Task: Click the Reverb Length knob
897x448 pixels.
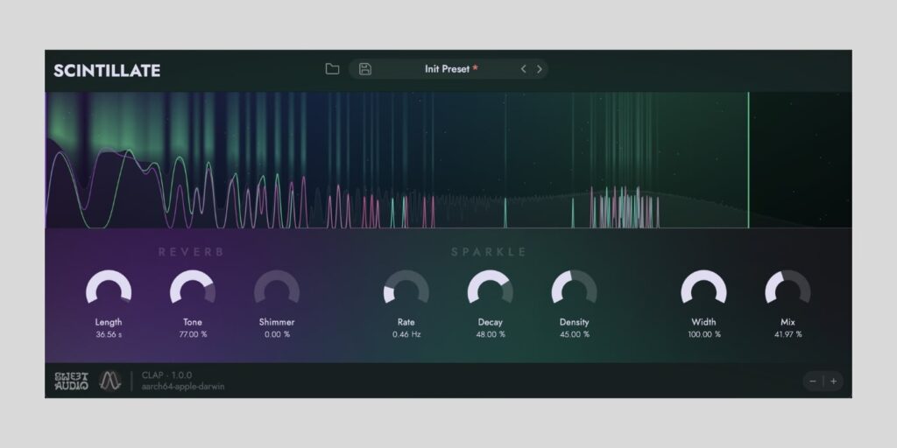Action: point(109,289)
